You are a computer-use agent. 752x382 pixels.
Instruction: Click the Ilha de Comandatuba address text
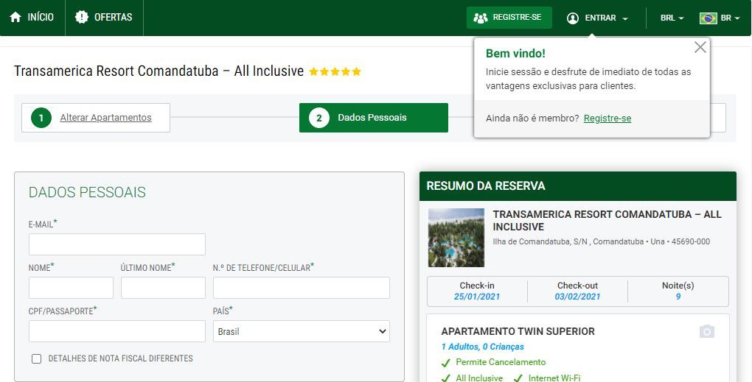coord(602,241)
